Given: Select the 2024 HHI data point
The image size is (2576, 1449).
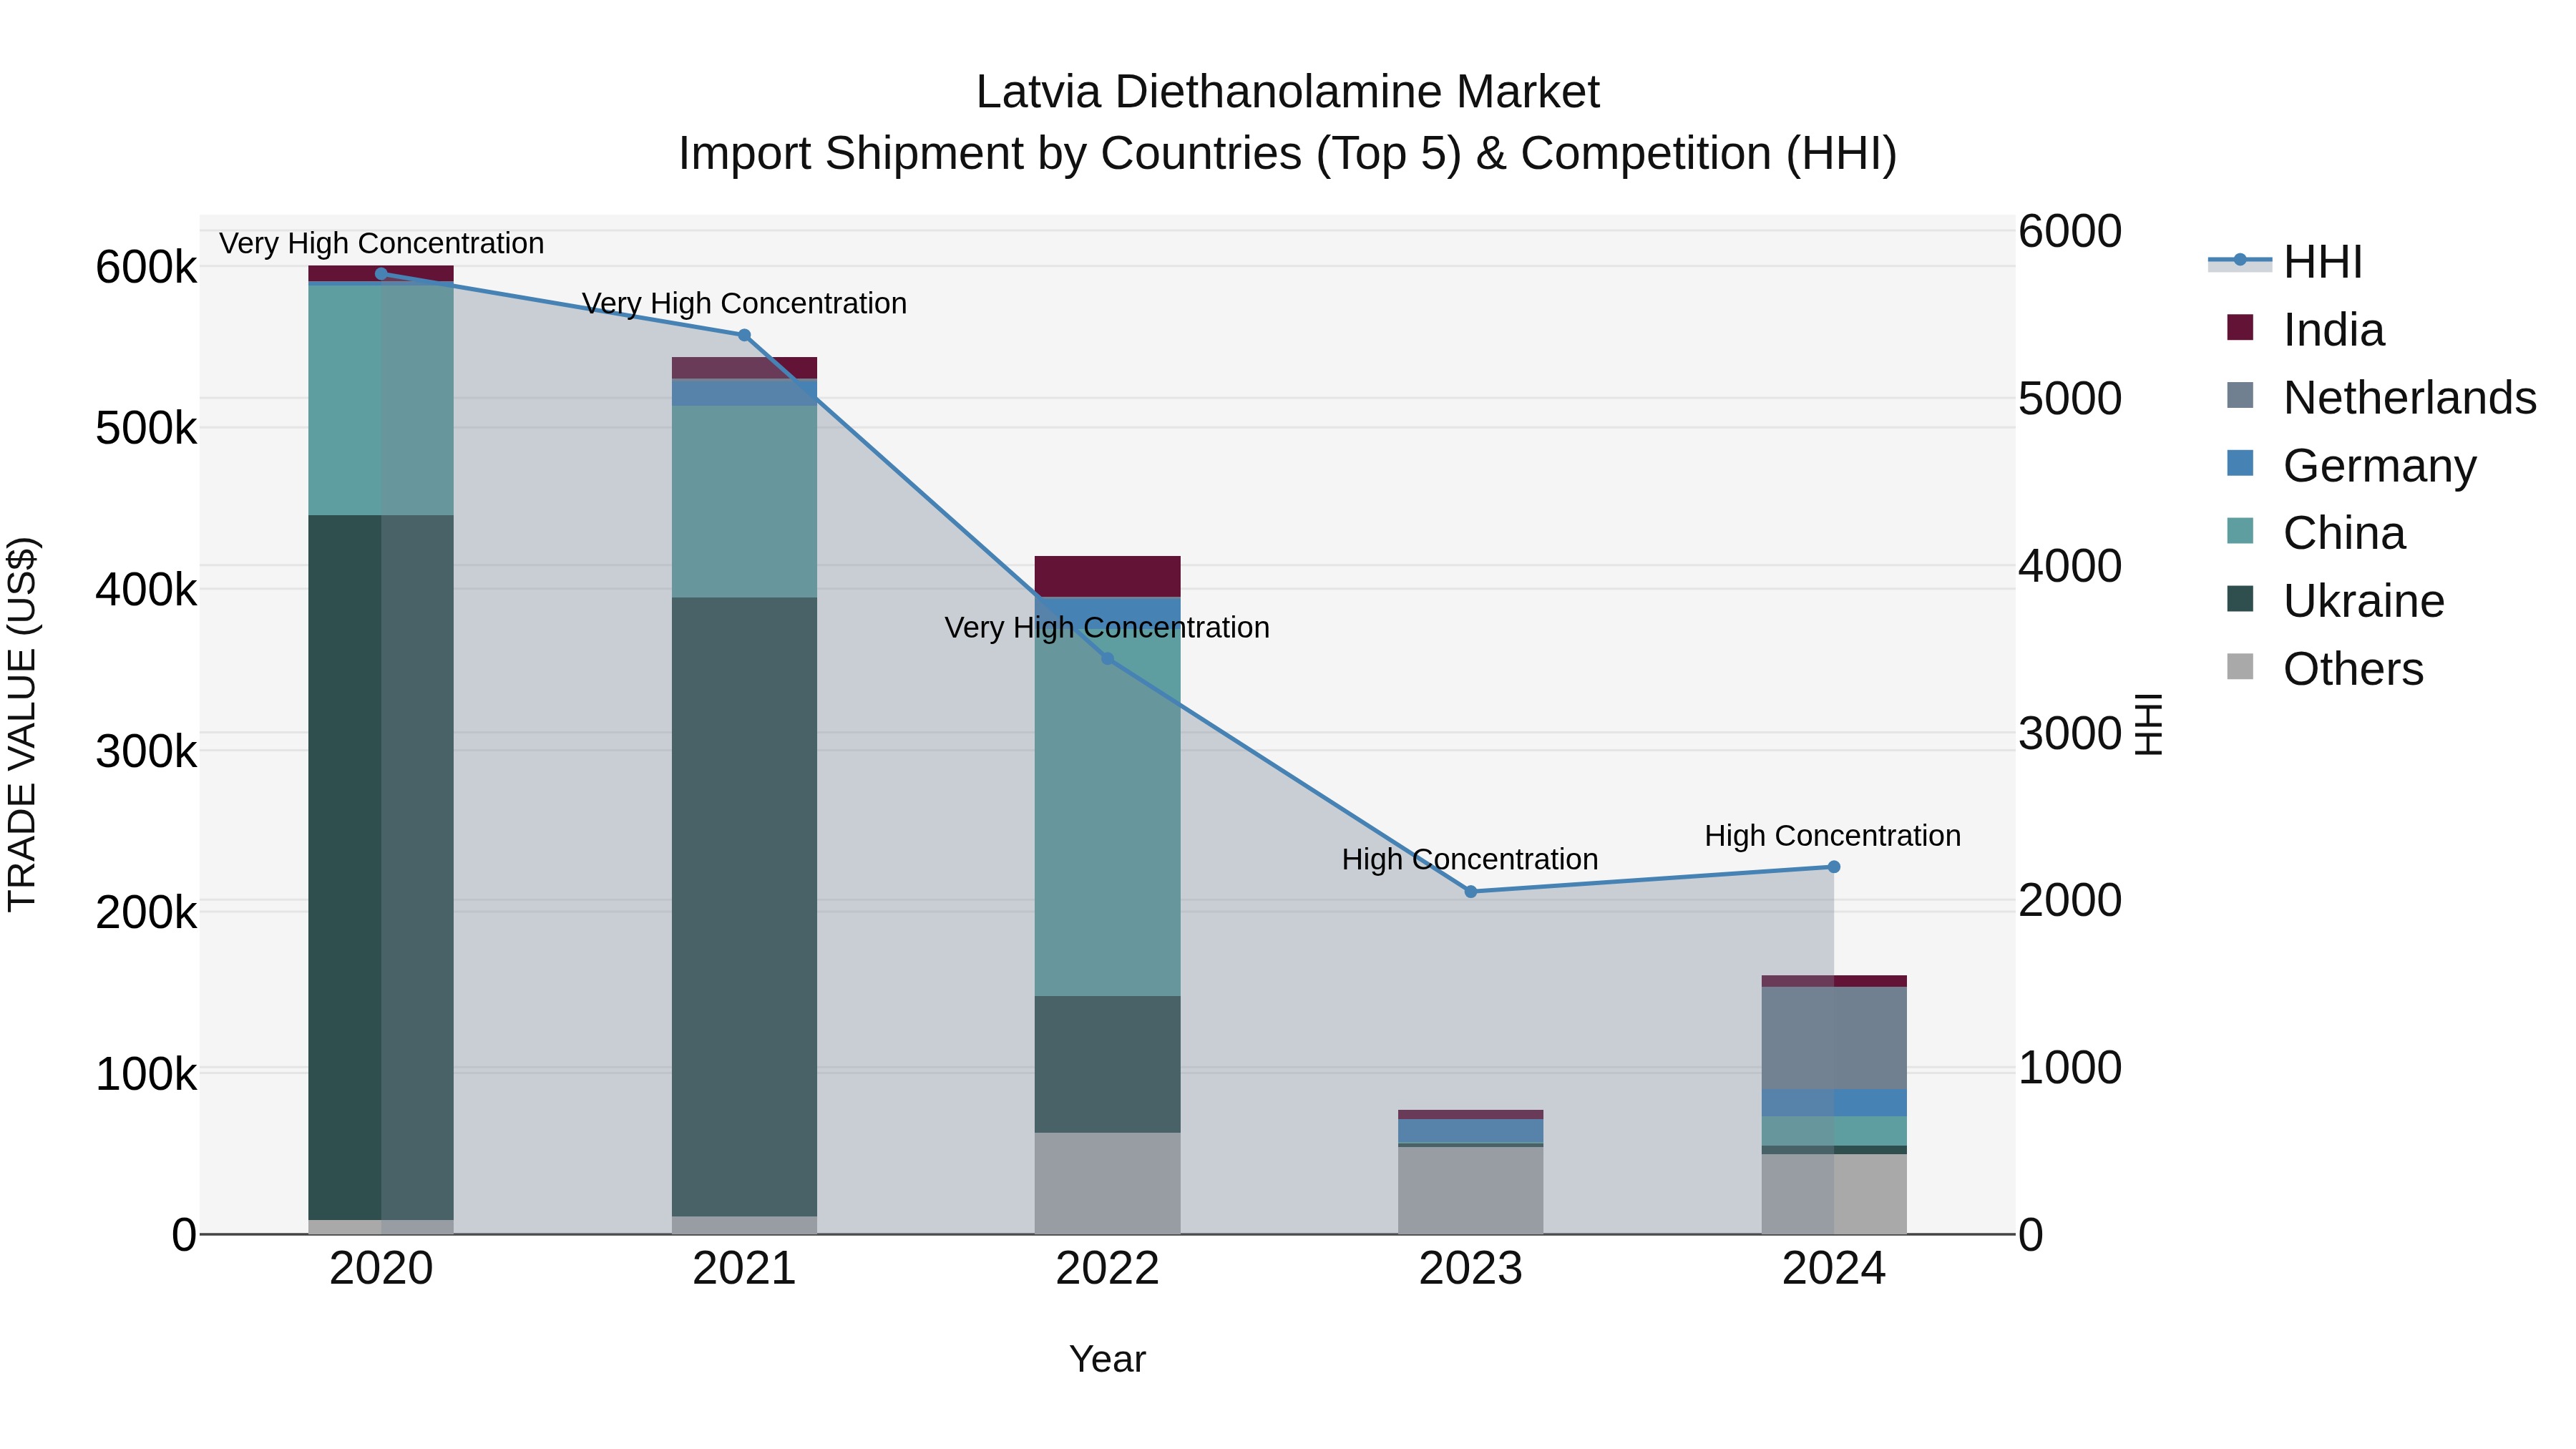Looking at the screenshot, I should (x=1834, y=867).
